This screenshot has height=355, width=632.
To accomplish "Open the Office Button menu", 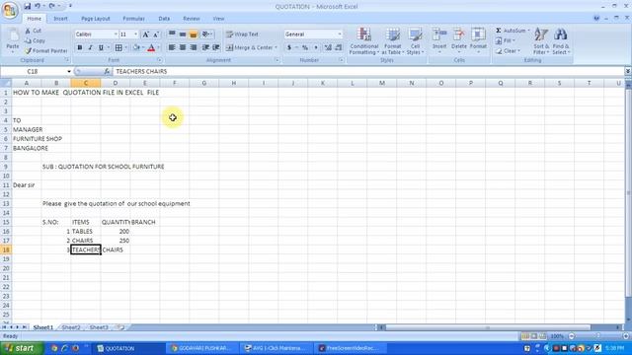I will [x=9, y=10].
